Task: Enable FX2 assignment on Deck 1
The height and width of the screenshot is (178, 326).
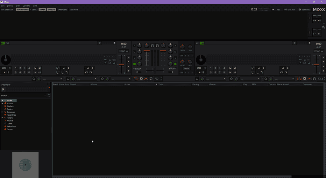Action: click(7, 43)
